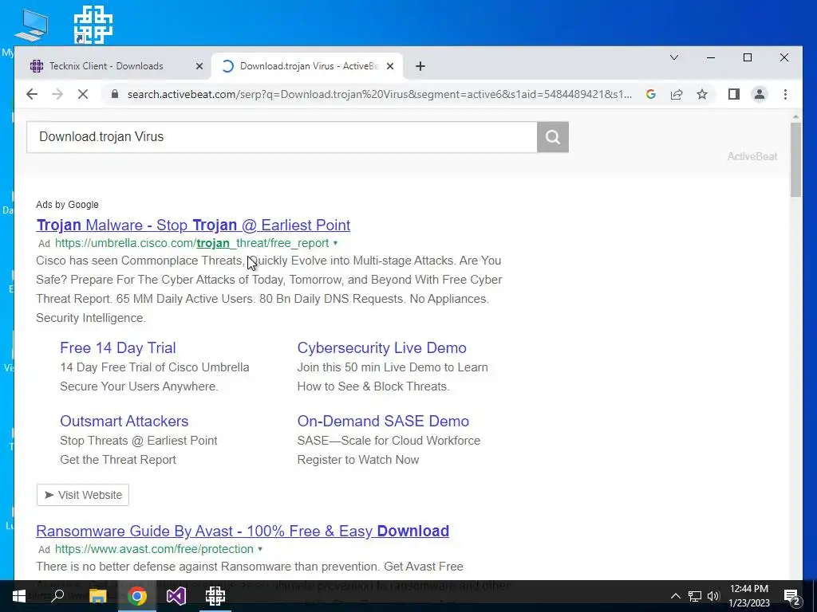Open Outsmart Attackers link
Screen dimensions: 817x612
[x=124, y=421]
